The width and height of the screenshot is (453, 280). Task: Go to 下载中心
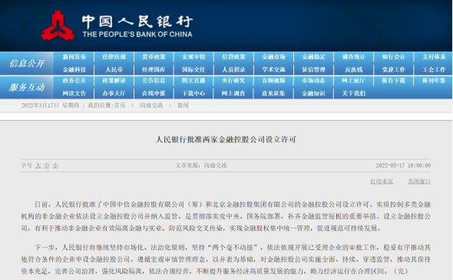[x=193, y=93]
